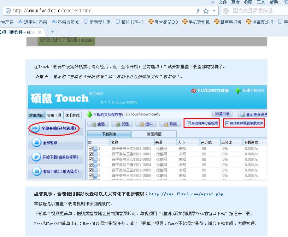Click the 选中 icon in the toolbar
This screenshot has width=288, height=237.
point(141,124)
